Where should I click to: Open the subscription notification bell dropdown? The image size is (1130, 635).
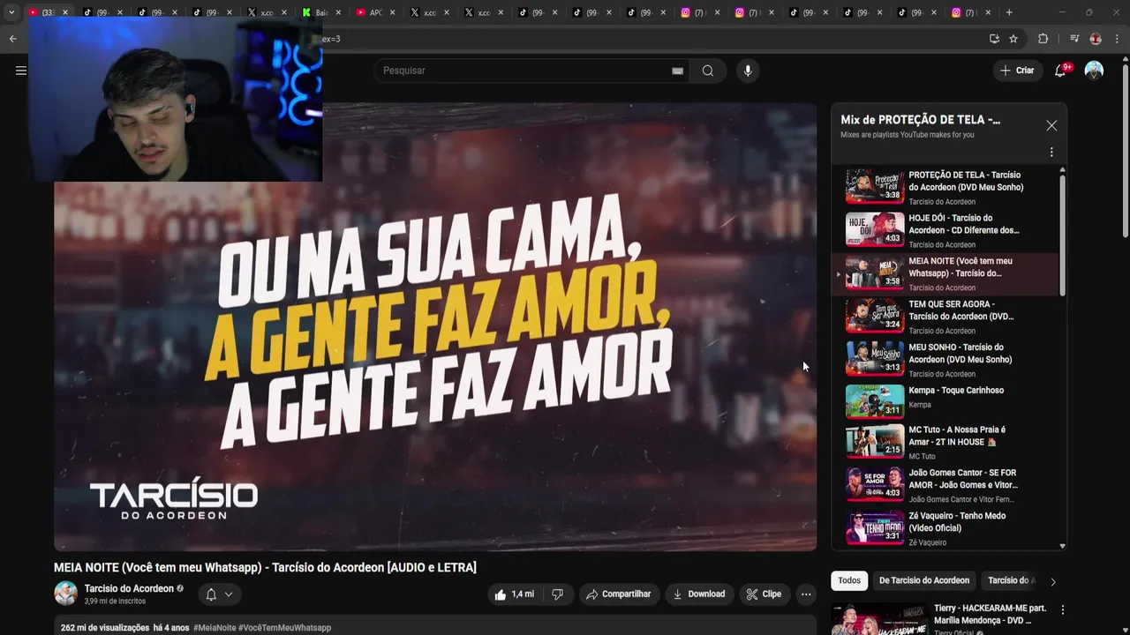(219, 594)
